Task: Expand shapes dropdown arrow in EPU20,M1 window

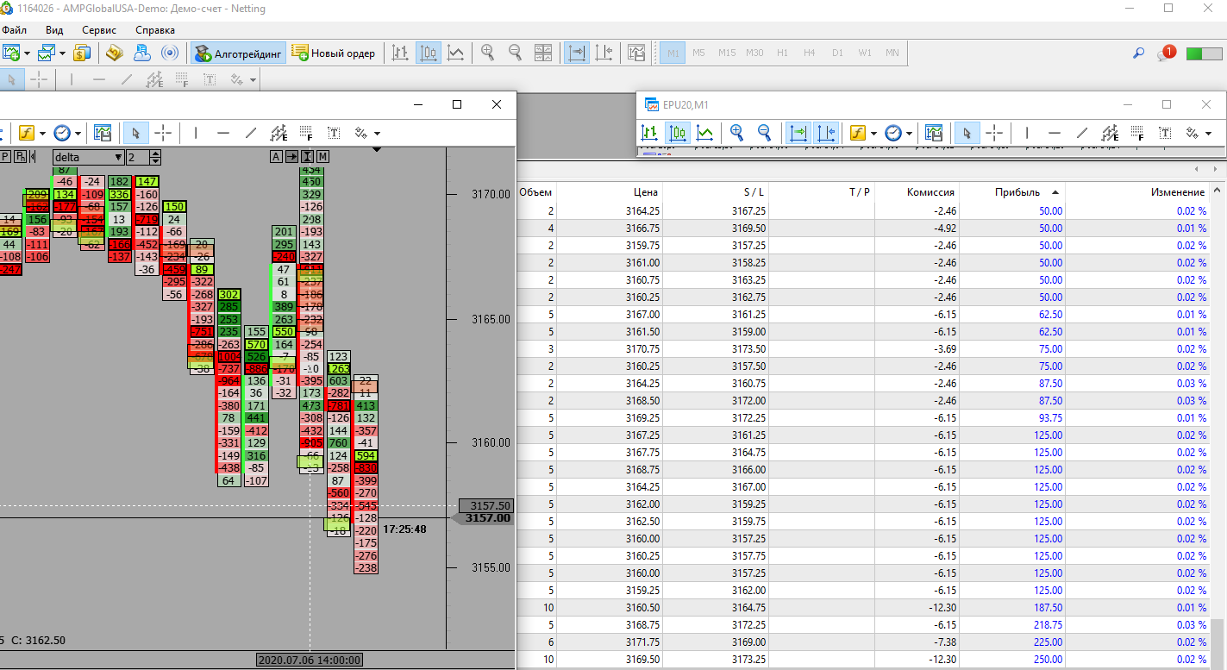Action: point(1208,134)
